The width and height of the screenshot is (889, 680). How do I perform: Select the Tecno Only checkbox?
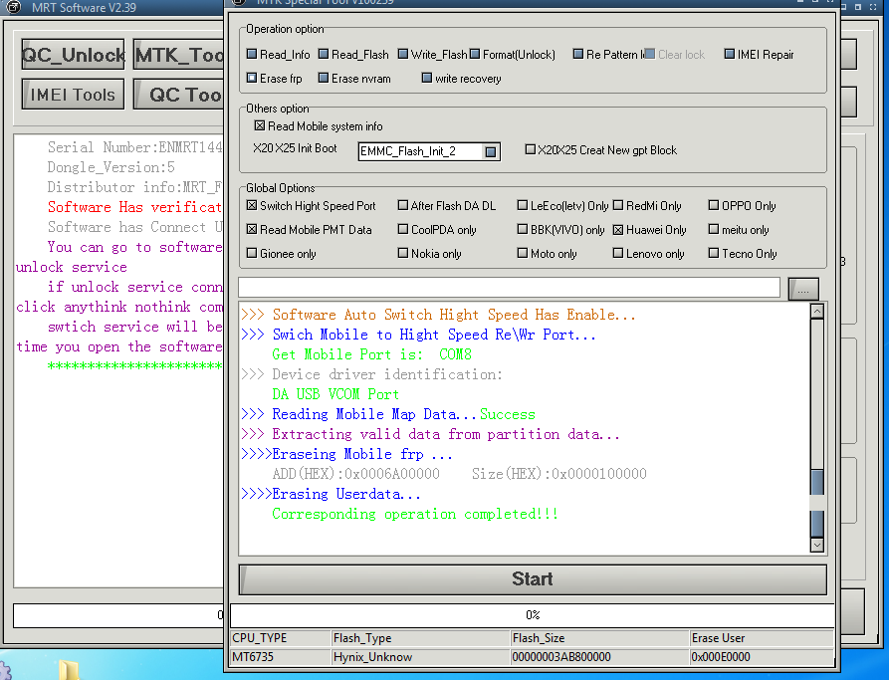714,254
